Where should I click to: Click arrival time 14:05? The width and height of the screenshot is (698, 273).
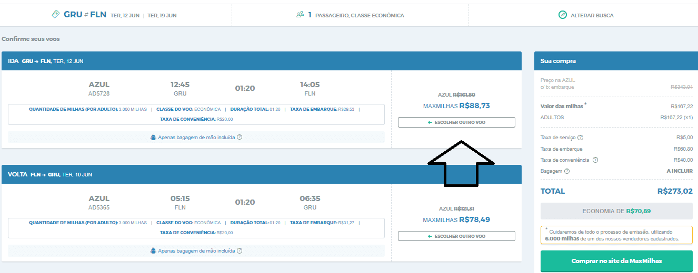click(310, 85)
